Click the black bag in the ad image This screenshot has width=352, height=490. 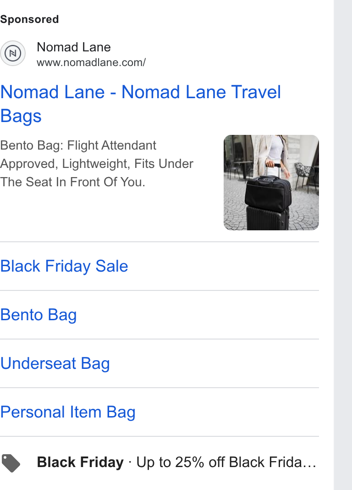click(268, 194)
